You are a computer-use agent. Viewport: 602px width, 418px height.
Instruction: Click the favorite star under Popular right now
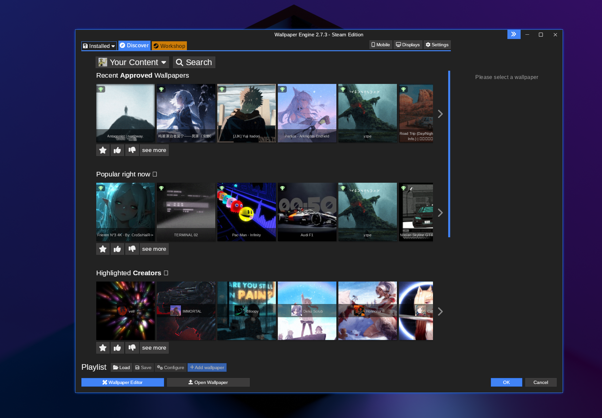[103, 249]
